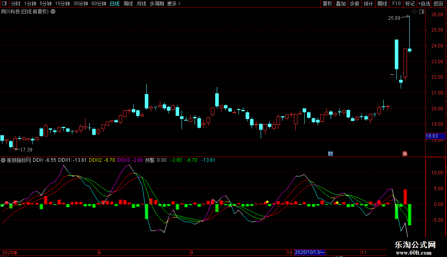Toggle the right side panel icon
Image resolution: width=447 pixels, height=257 pixels.
422,12
